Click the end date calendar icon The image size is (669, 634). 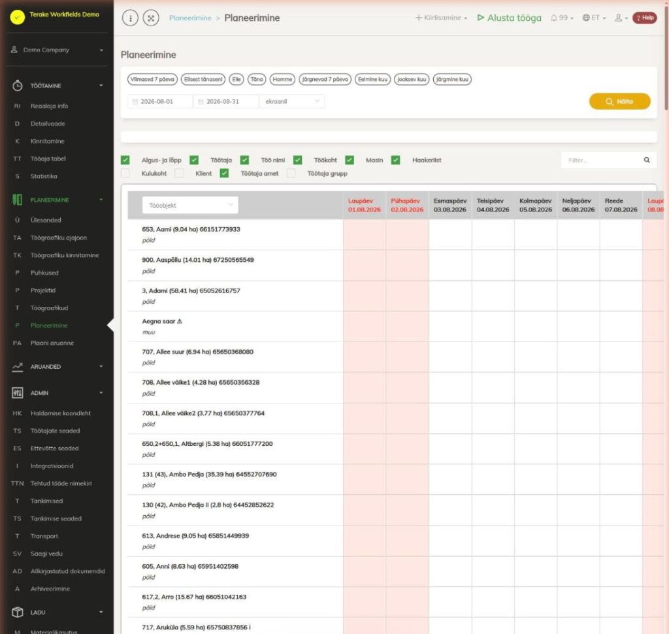(x=201, y=102)
